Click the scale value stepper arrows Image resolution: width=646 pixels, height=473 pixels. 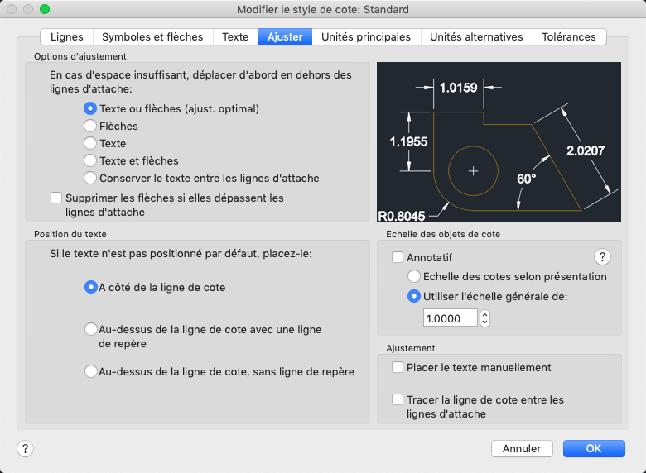[485, 318]
